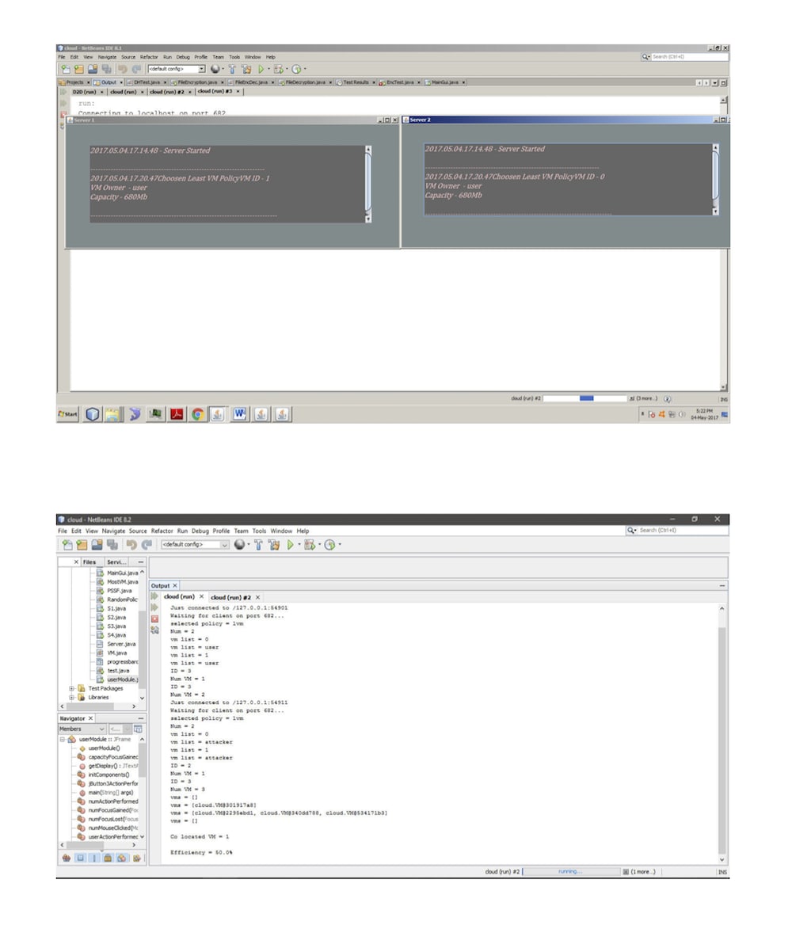Click Save All icon in lower NetBeans toolbar

click(x=112, y=545)
